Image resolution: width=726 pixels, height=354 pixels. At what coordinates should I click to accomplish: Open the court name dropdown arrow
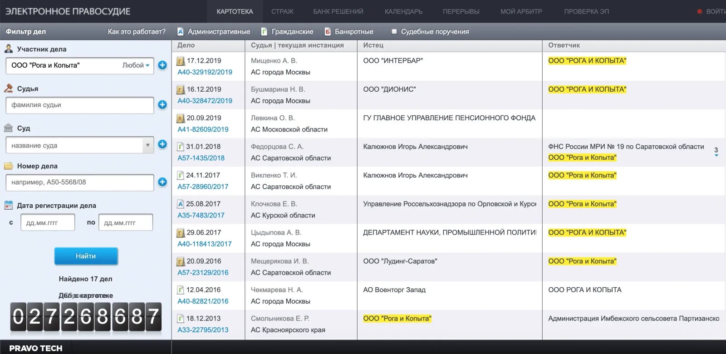tap(147, 145)
